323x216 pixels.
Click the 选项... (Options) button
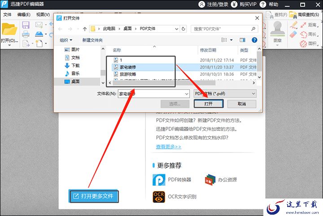tap(175, 104)
